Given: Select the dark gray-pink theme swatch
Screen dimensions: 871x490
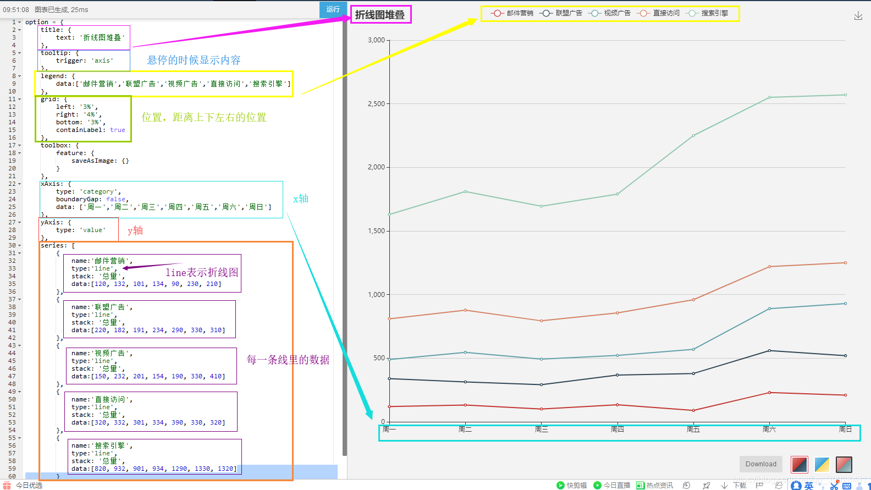Looking at the screenshot, I should (x=844, y=464).
